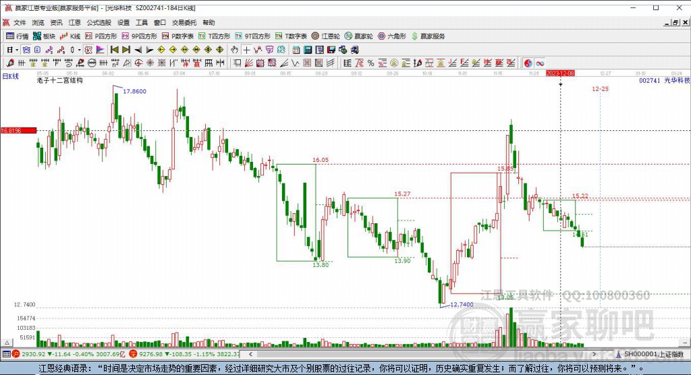The width and height of the screenshot is (691, 375).
Task: Open the 工具 menu
Action: (142, 22)
